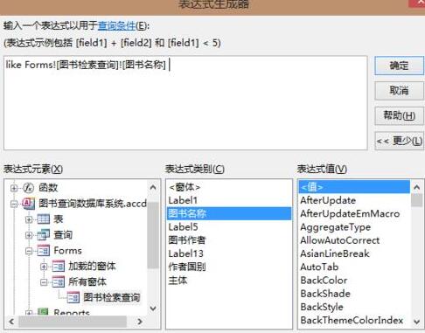This screenshot has width=425, height=333.
Task: Select the 所有窗体 tree item label
Action: (x=87, y=281)
